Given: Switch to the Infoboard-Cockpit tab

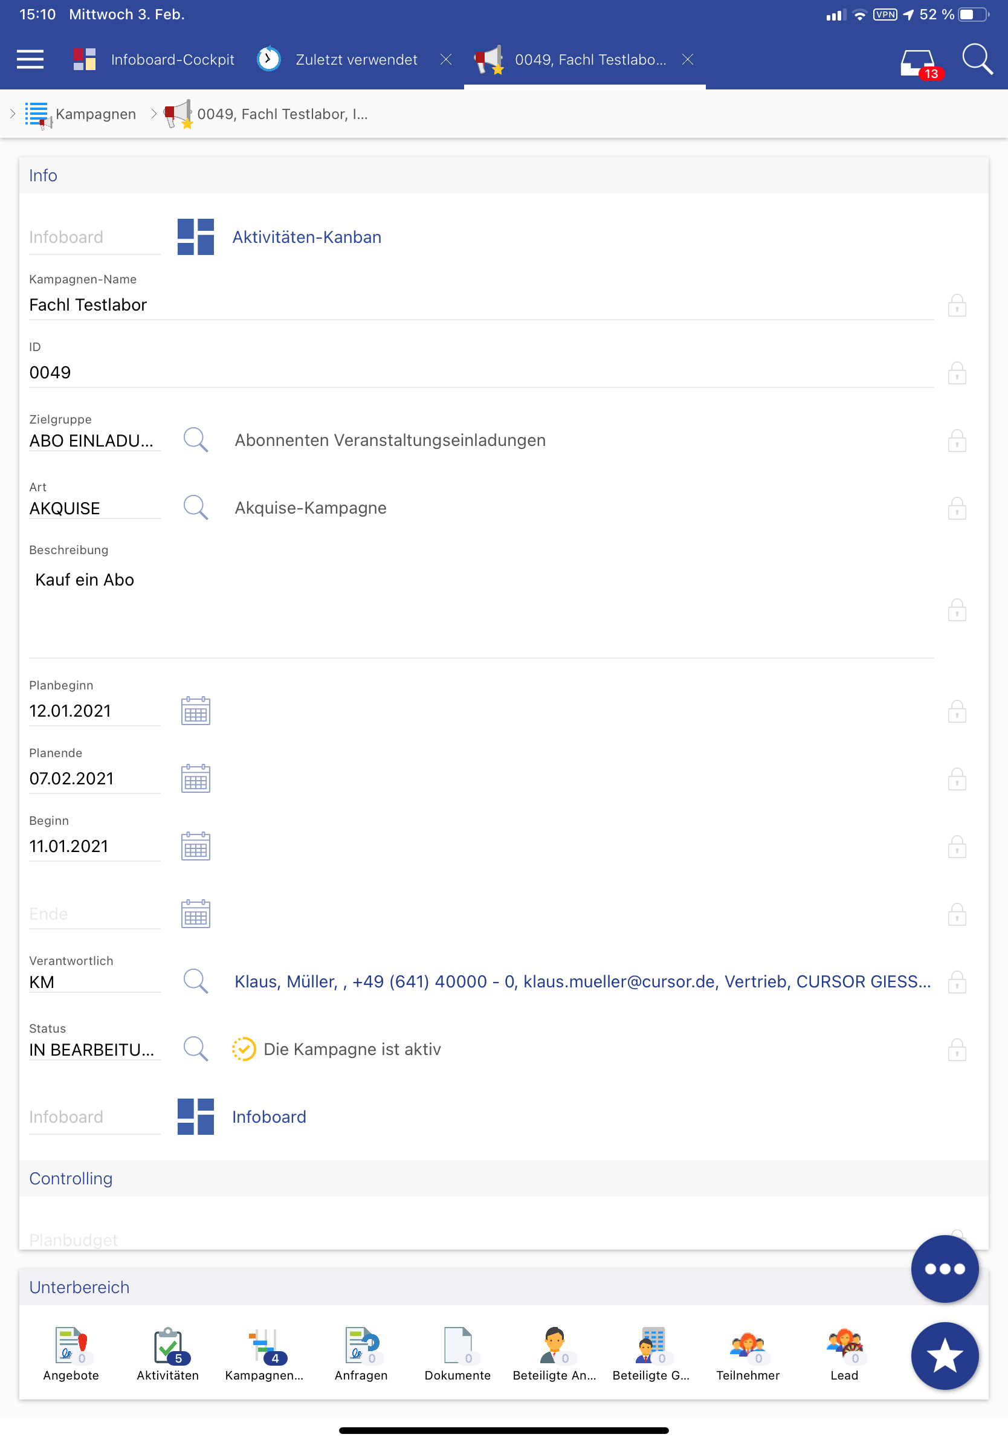Looking at the screenshot, I should (x=154, y=60).
